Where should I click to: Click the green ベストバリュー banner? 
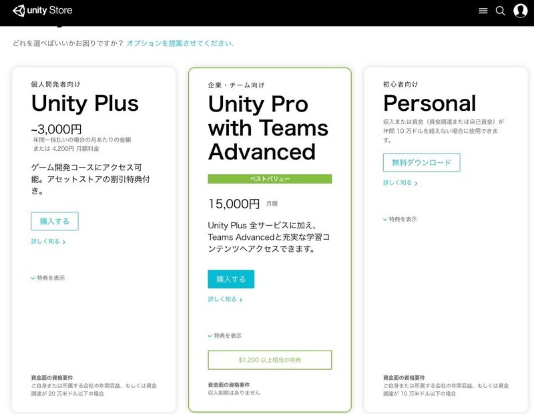(x=270, y=179)
